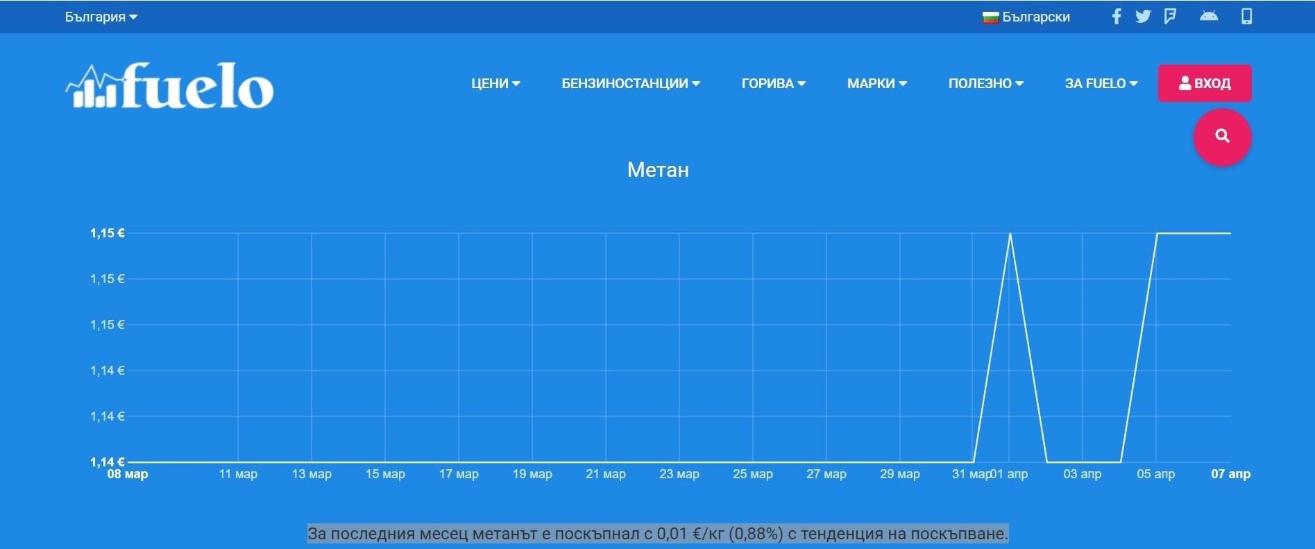The height and width of the screenshot is (549, 1315).
Task: Click the round pink search button
Action: coord(1222,137)
